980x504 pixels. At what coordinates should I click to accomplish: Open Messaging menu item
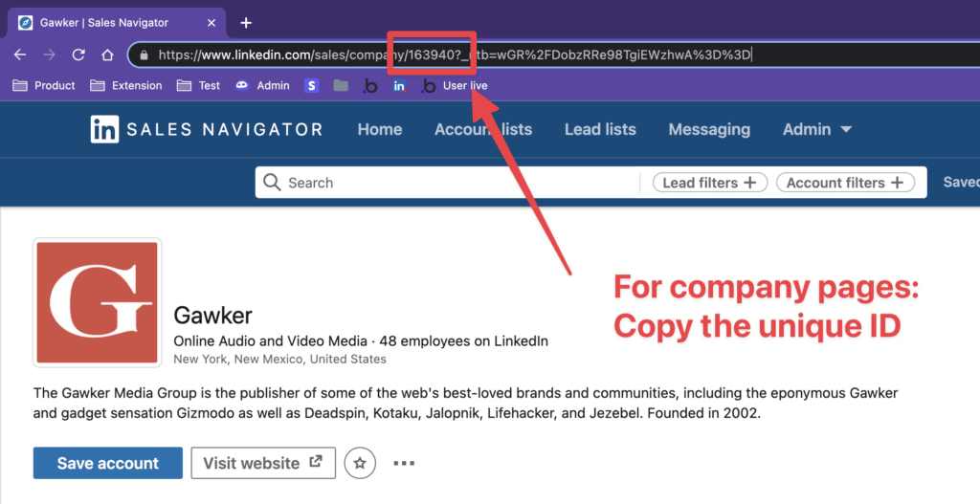point(709,129)
